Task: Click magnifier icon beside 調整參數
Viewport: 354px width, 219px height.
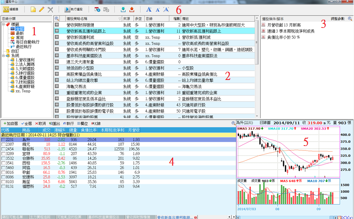Action: (x=349, y=19)
